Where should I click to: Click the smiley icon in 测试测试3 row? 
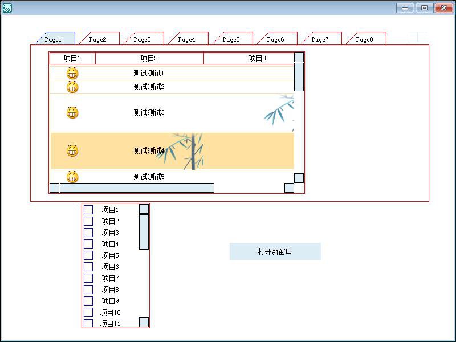(72, 113)
